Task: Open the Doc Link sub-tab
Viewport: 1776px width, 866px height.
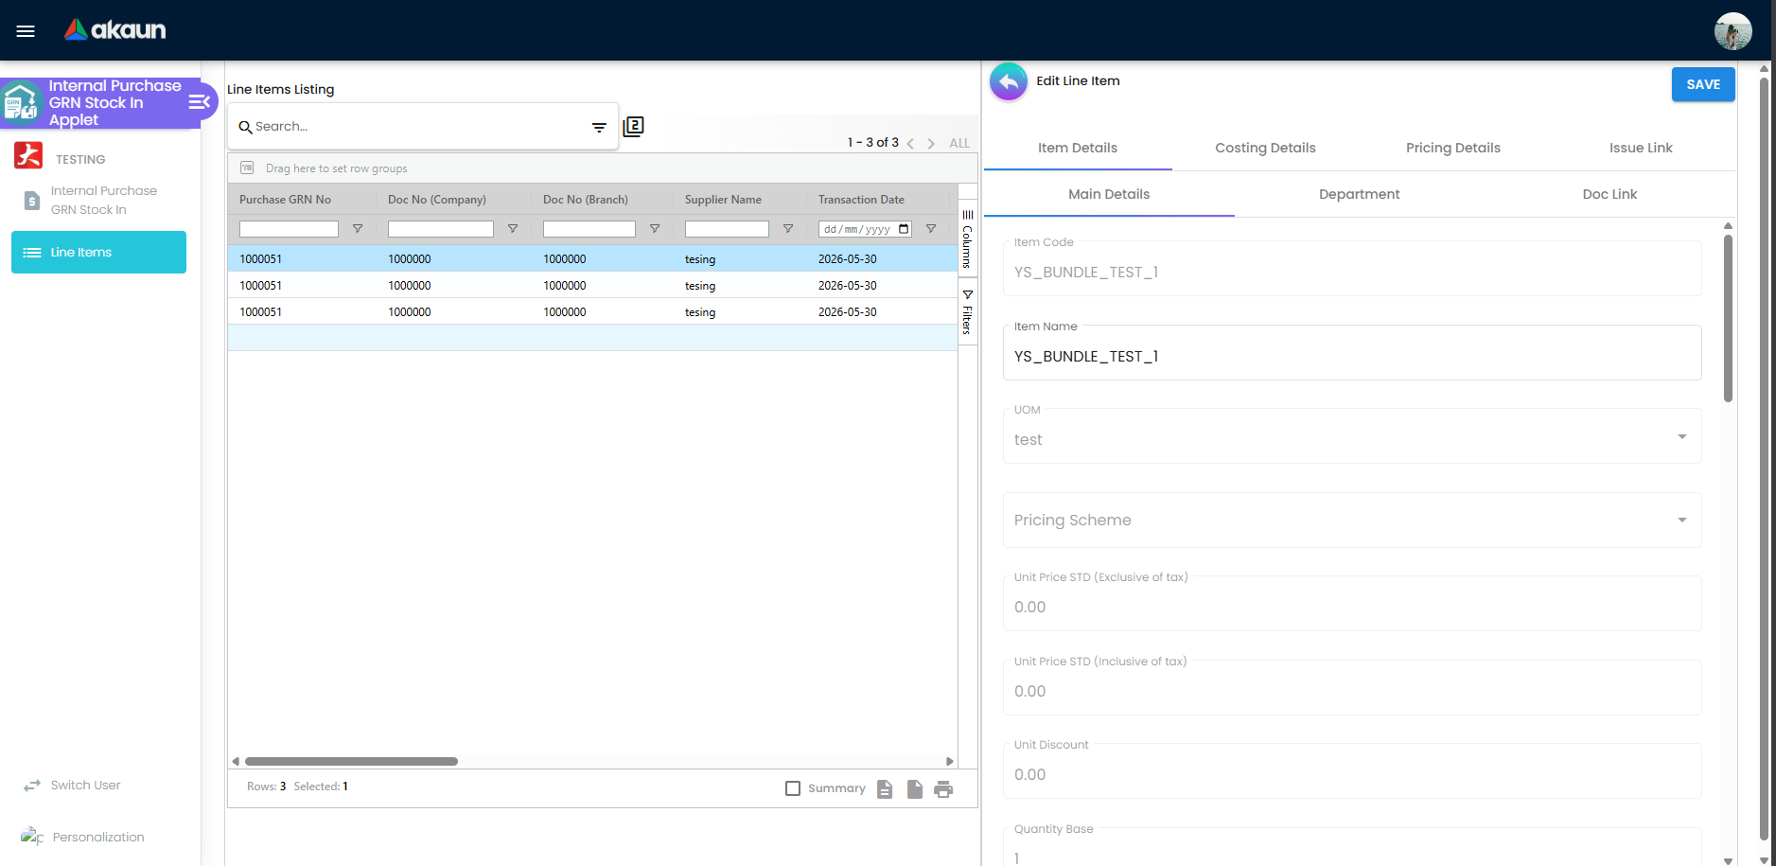Action: click(1609, 194)
